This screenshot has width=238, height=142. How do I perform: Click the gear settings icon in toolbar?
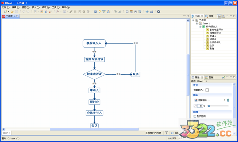(158, 11)
